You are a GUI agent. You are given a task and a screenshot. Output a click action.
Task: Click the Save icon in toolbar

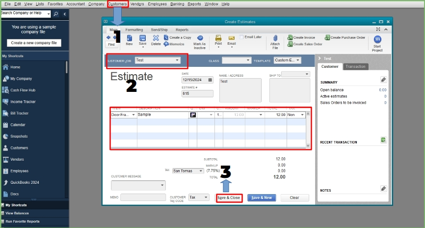click(x=143, y=38)
